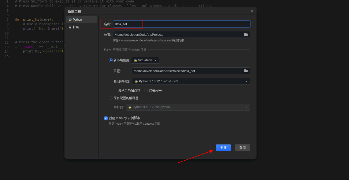
Task: Click the 创建 button
Action: [x=223, y=148]
